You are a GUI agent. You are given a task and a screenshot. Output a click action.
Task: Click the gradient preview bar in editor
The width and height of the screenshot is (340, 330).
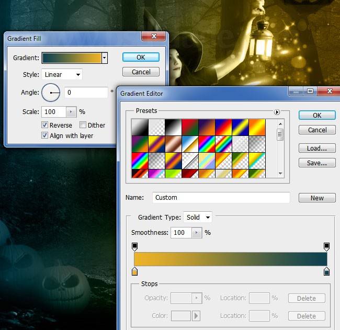click(230, 259)
